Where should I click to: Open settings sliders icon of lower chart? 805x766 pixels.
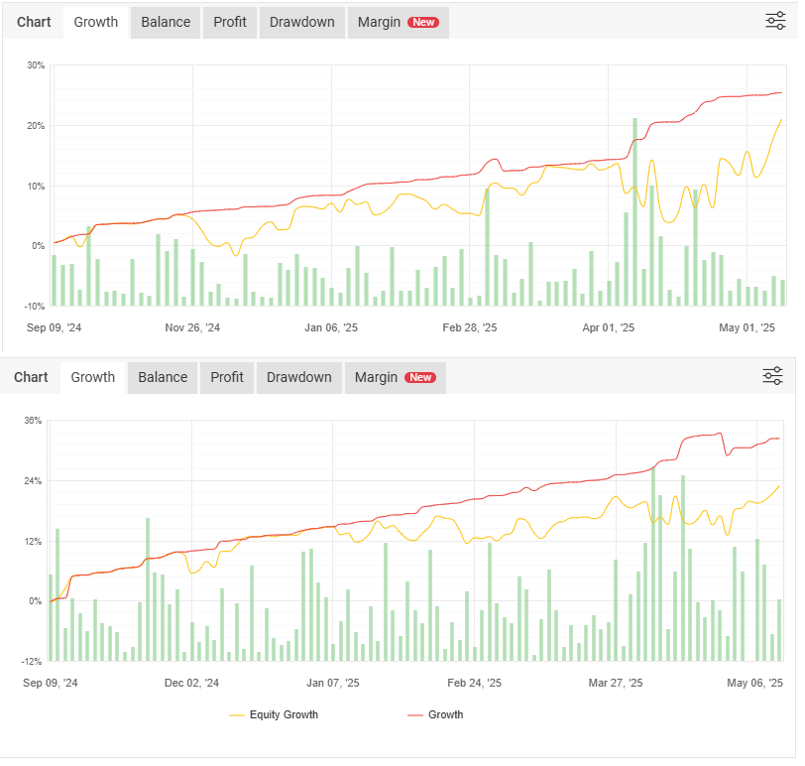tap(772, 376)
